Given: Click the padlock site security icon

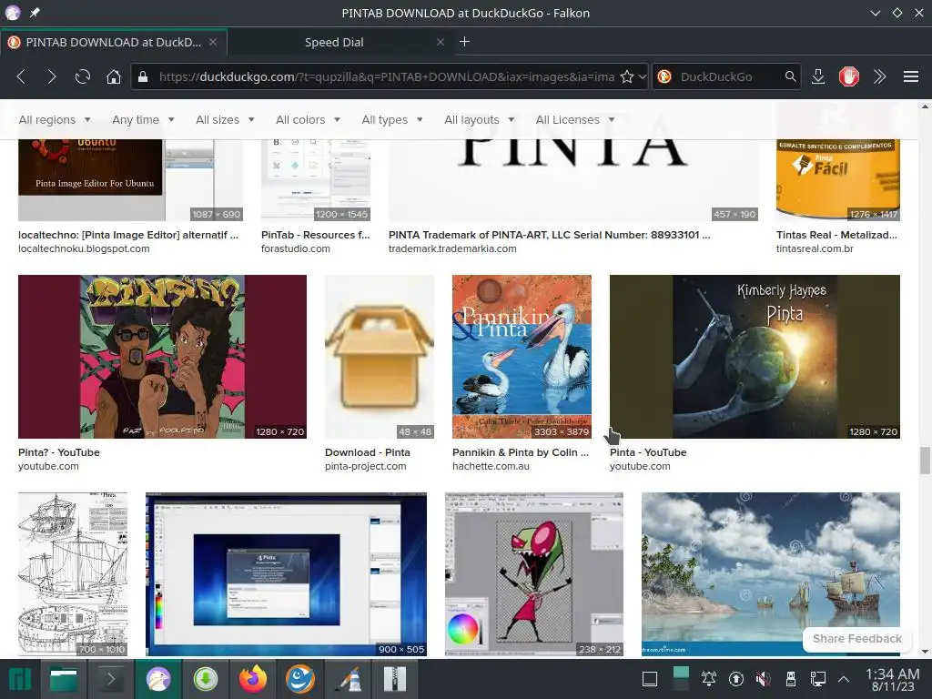Looking at the screenshot, I should point(143,76).
